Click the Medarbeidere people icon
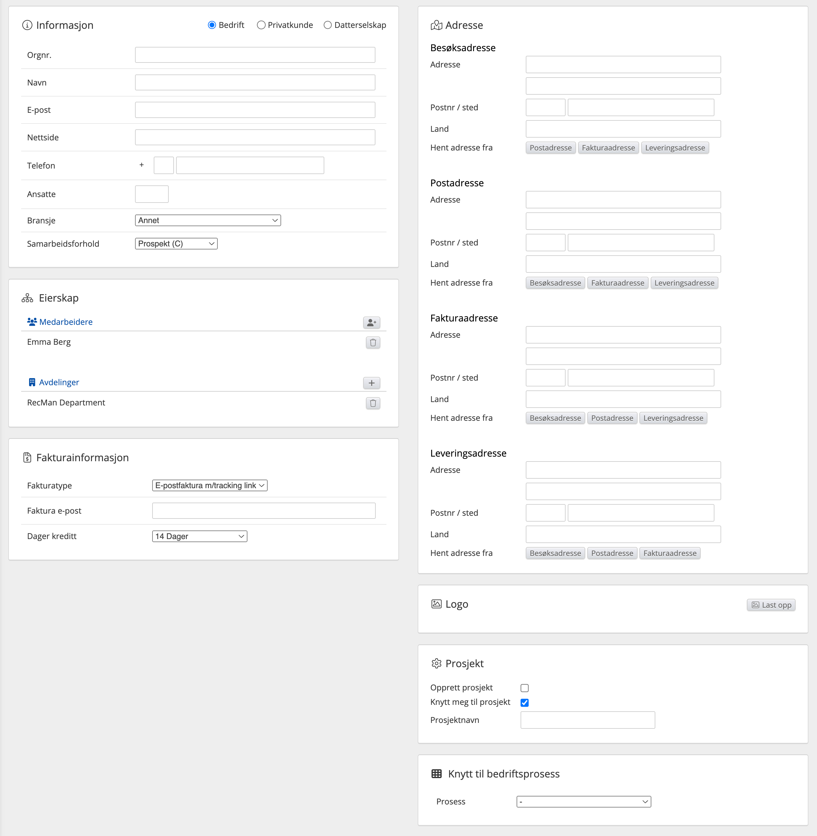Screen dimensions: 817x836 [32, 321]
